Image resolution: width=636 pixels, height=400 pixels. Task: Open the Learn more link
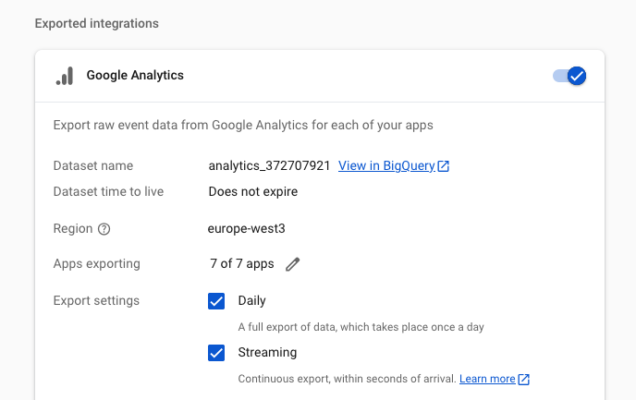click(487, 379)
